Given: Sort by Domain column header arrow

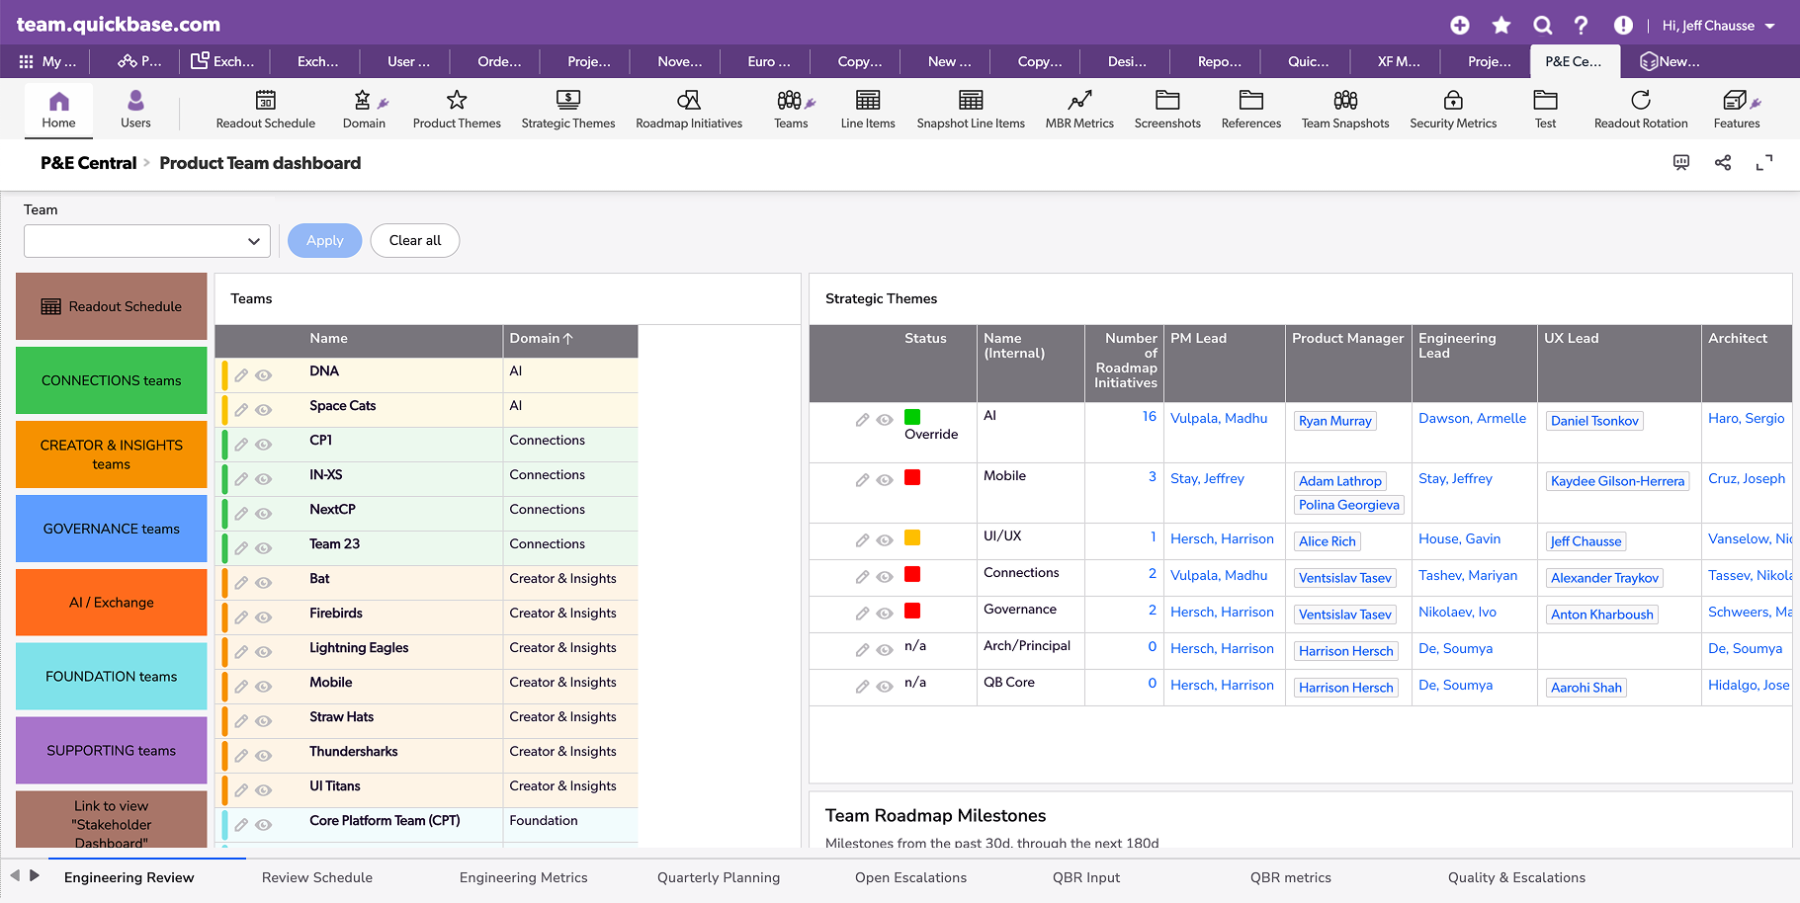Looking at the screenshot, I should pos(568,339).
